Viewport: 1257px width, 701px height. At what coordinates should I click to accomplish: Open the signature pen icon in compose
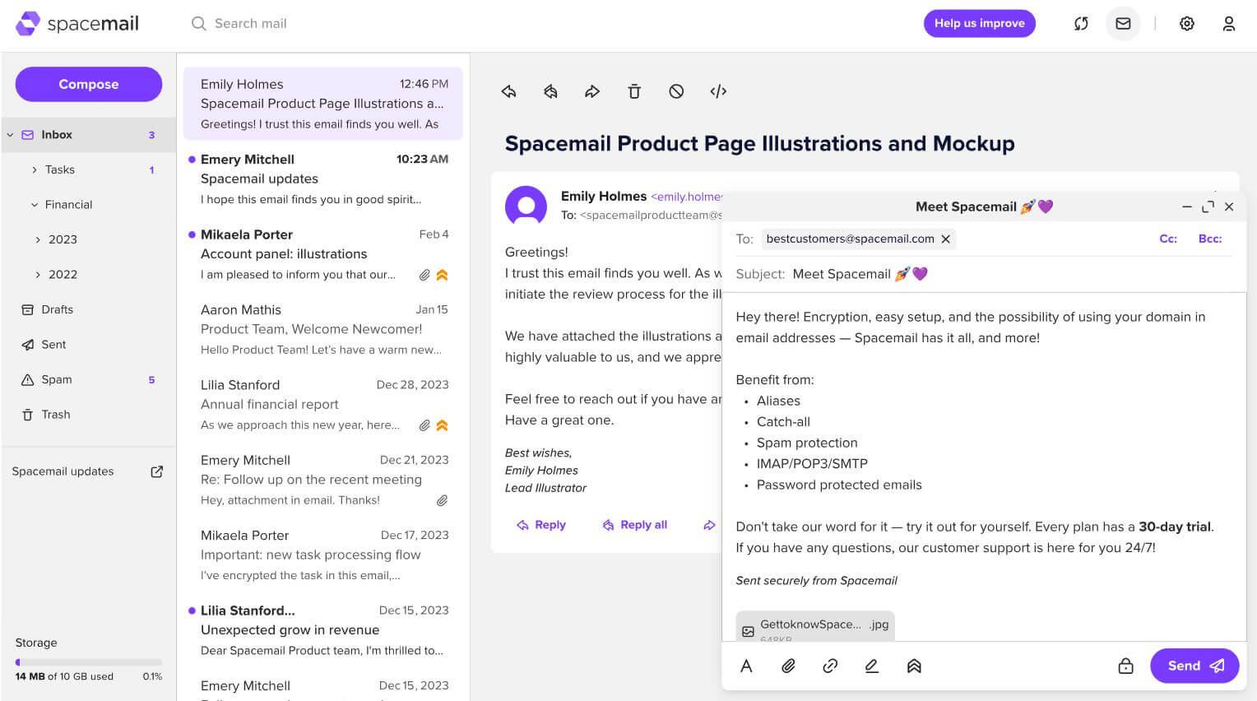(x=872, y=666)
